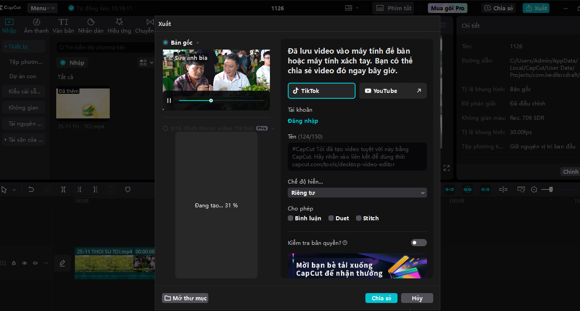Click the split clip tool icon

[63, 189]
